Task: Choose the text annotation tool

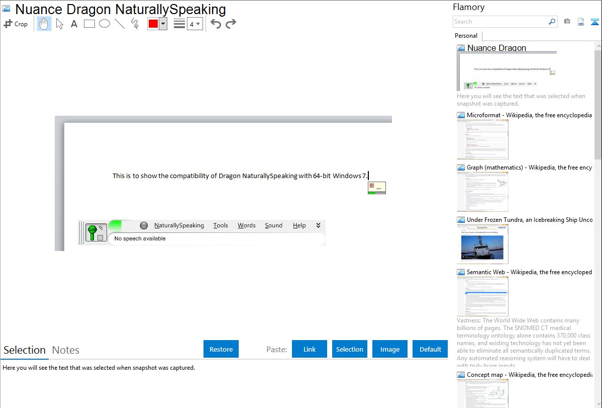Action: [x=74, y=24]
